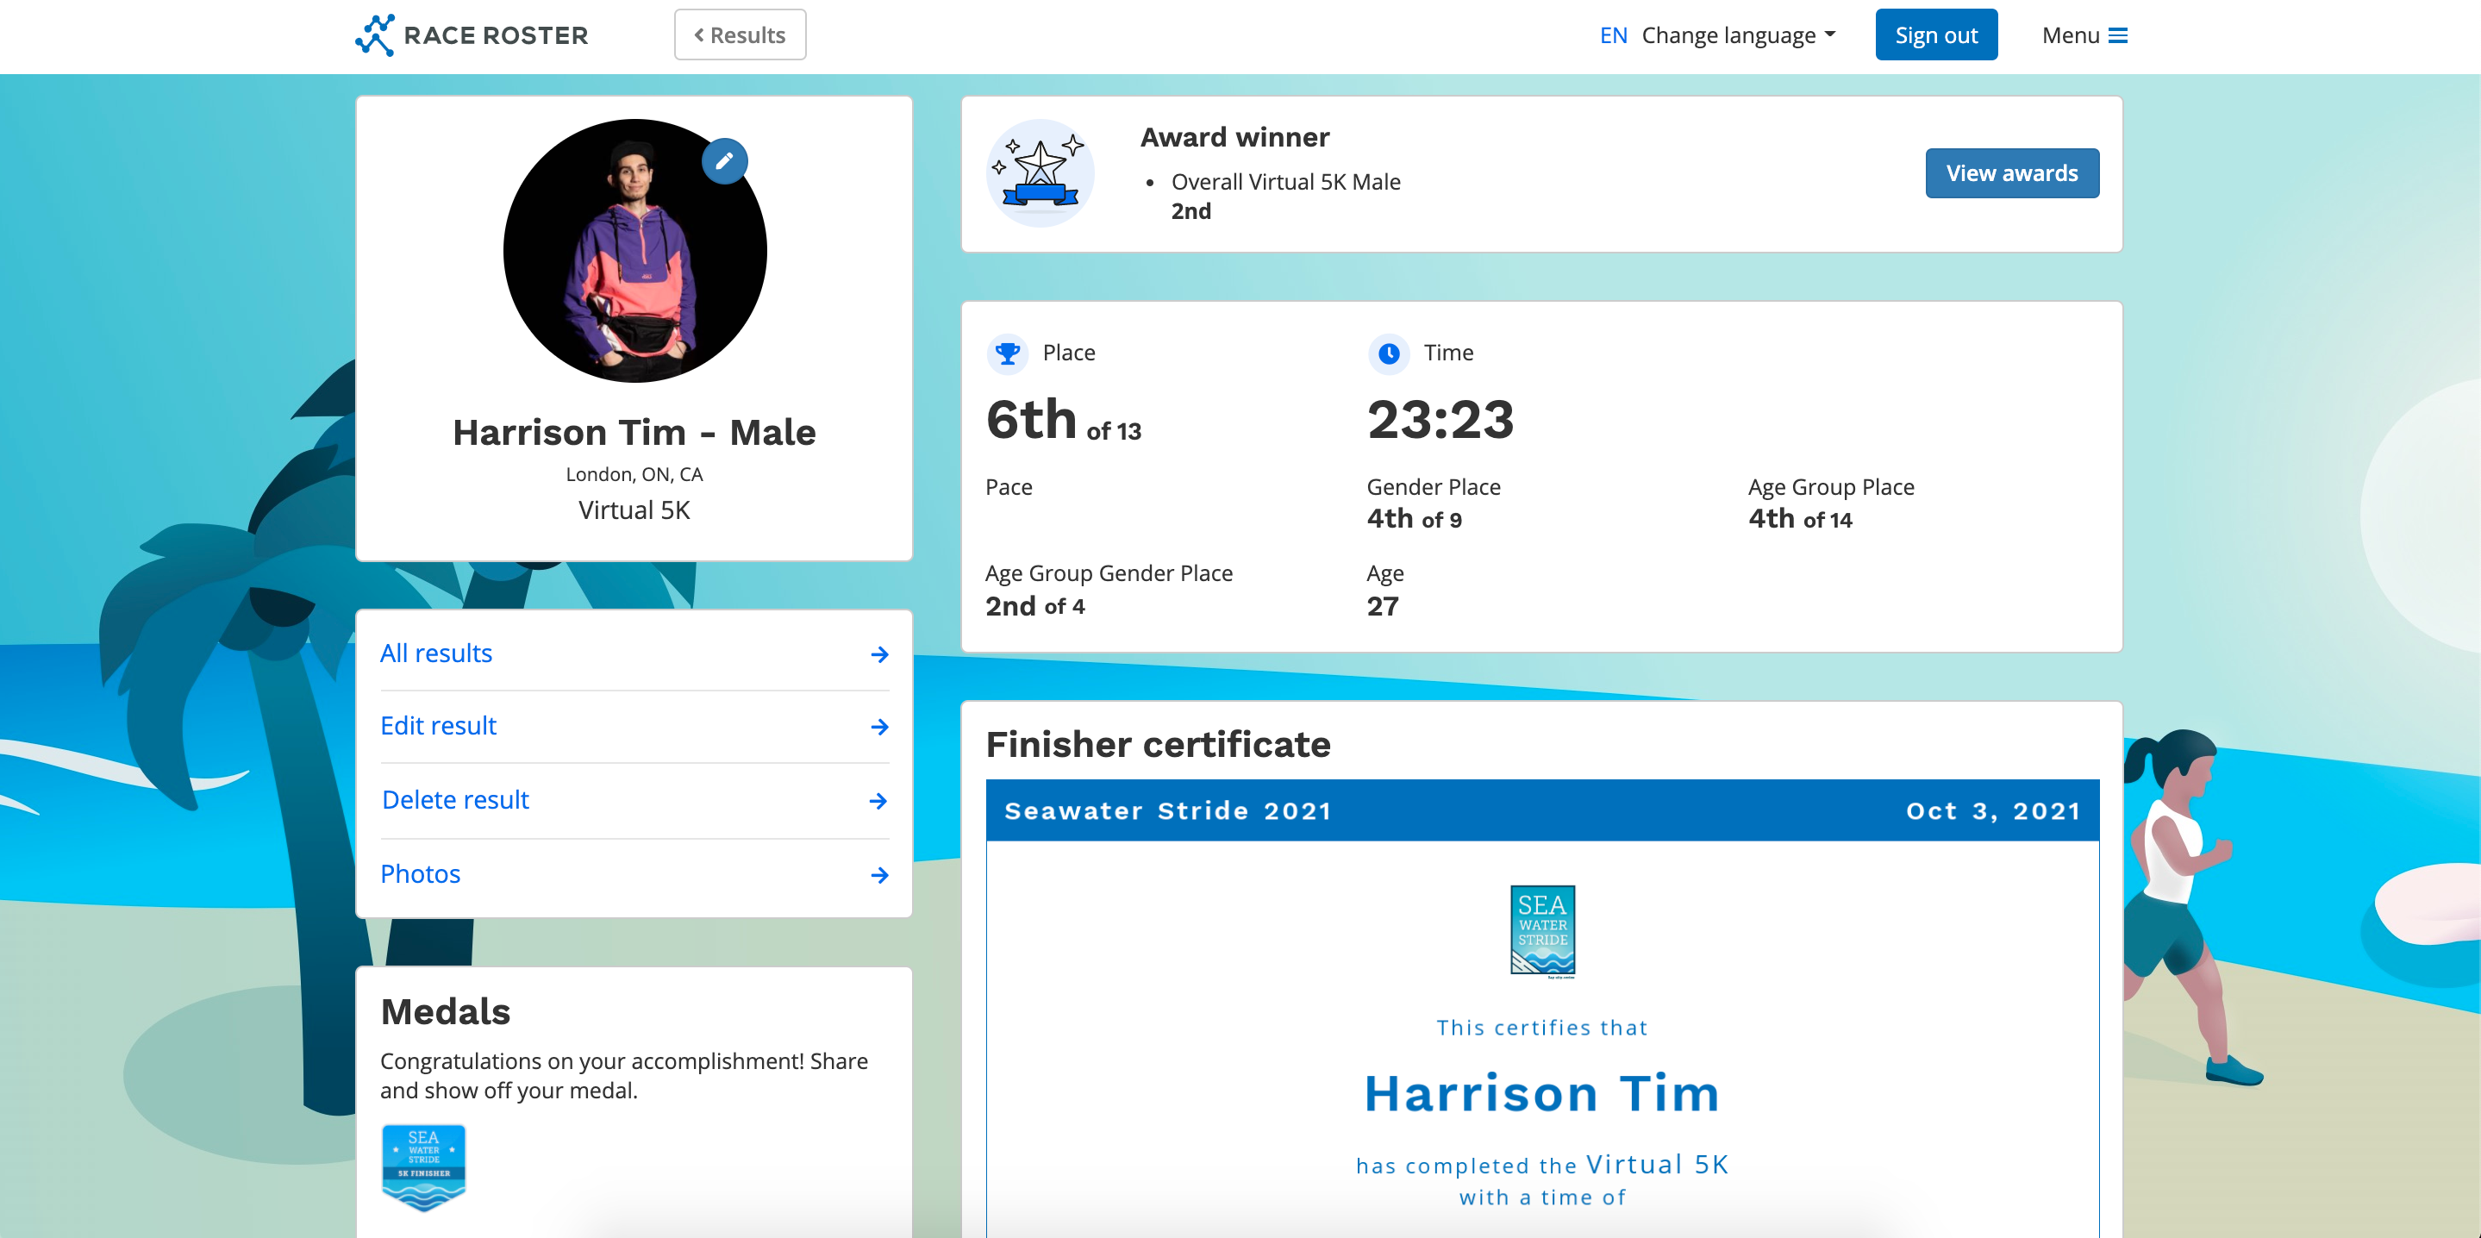
Task: Open the All results link
Action: [x=435, y=653]
